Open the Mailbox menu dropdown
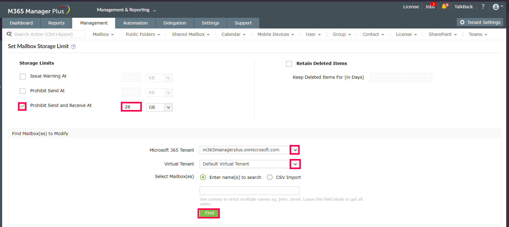Screen dimensions: 509x227 point(103,34)
